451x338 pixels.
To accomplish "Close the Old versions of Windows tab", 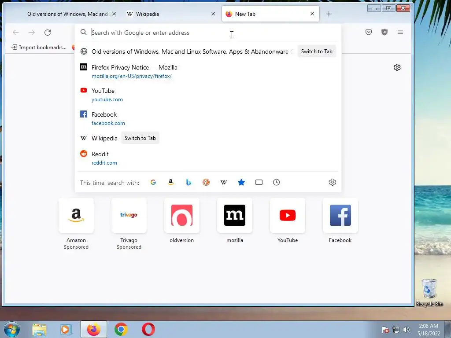I will click(x=114, y=14).
